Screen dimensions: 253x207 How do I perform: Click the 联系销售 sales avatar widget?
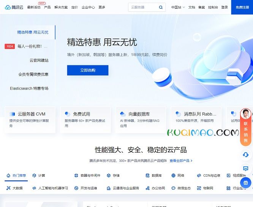point(245,127)
